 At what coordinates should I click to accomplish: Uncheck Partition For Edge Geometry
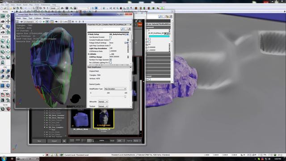(x=110, y=59)
